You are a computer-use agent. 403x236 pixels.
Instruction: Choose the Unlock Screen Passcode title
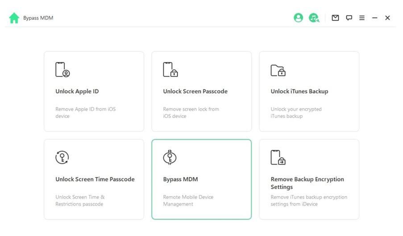click(x=195, y=91)
